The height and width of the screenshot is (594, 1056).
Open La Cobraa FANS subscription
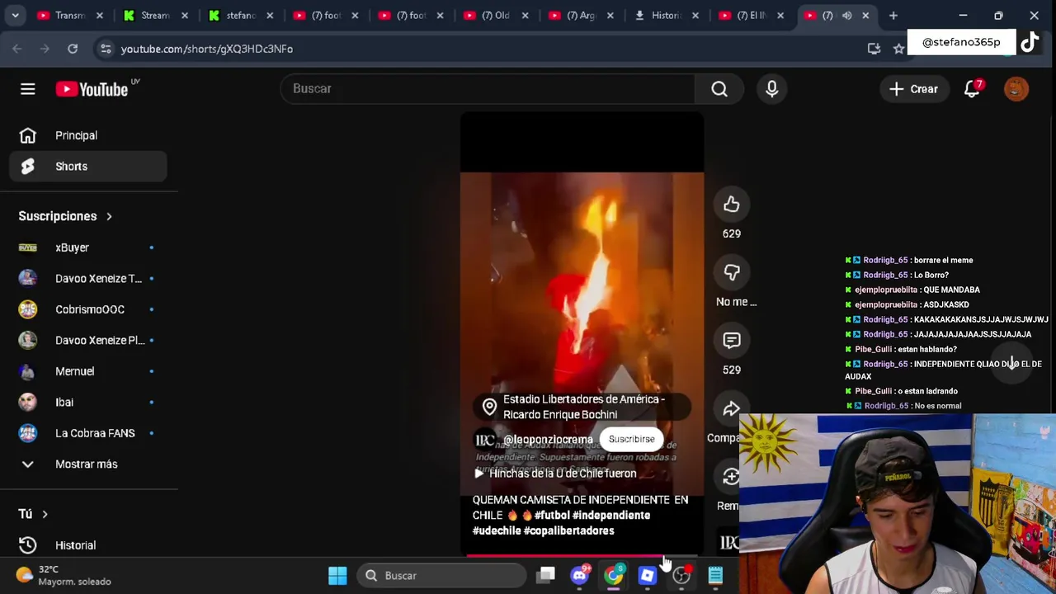pyautogui.click(x=88, y=433)
